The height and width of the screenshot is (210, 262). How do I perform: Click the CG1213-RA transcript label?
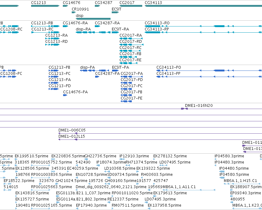click(56, 35)
